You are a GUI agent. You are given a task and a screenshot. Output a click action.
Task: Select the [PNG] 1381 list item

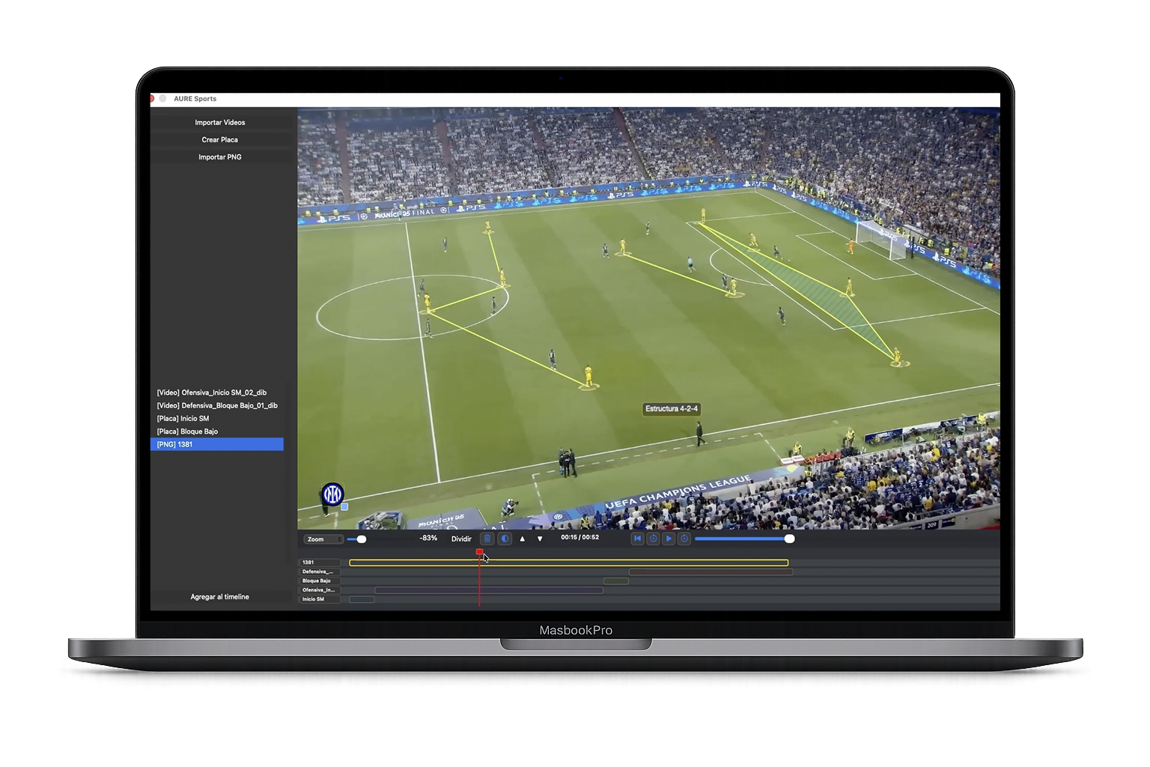click(217, 444)
